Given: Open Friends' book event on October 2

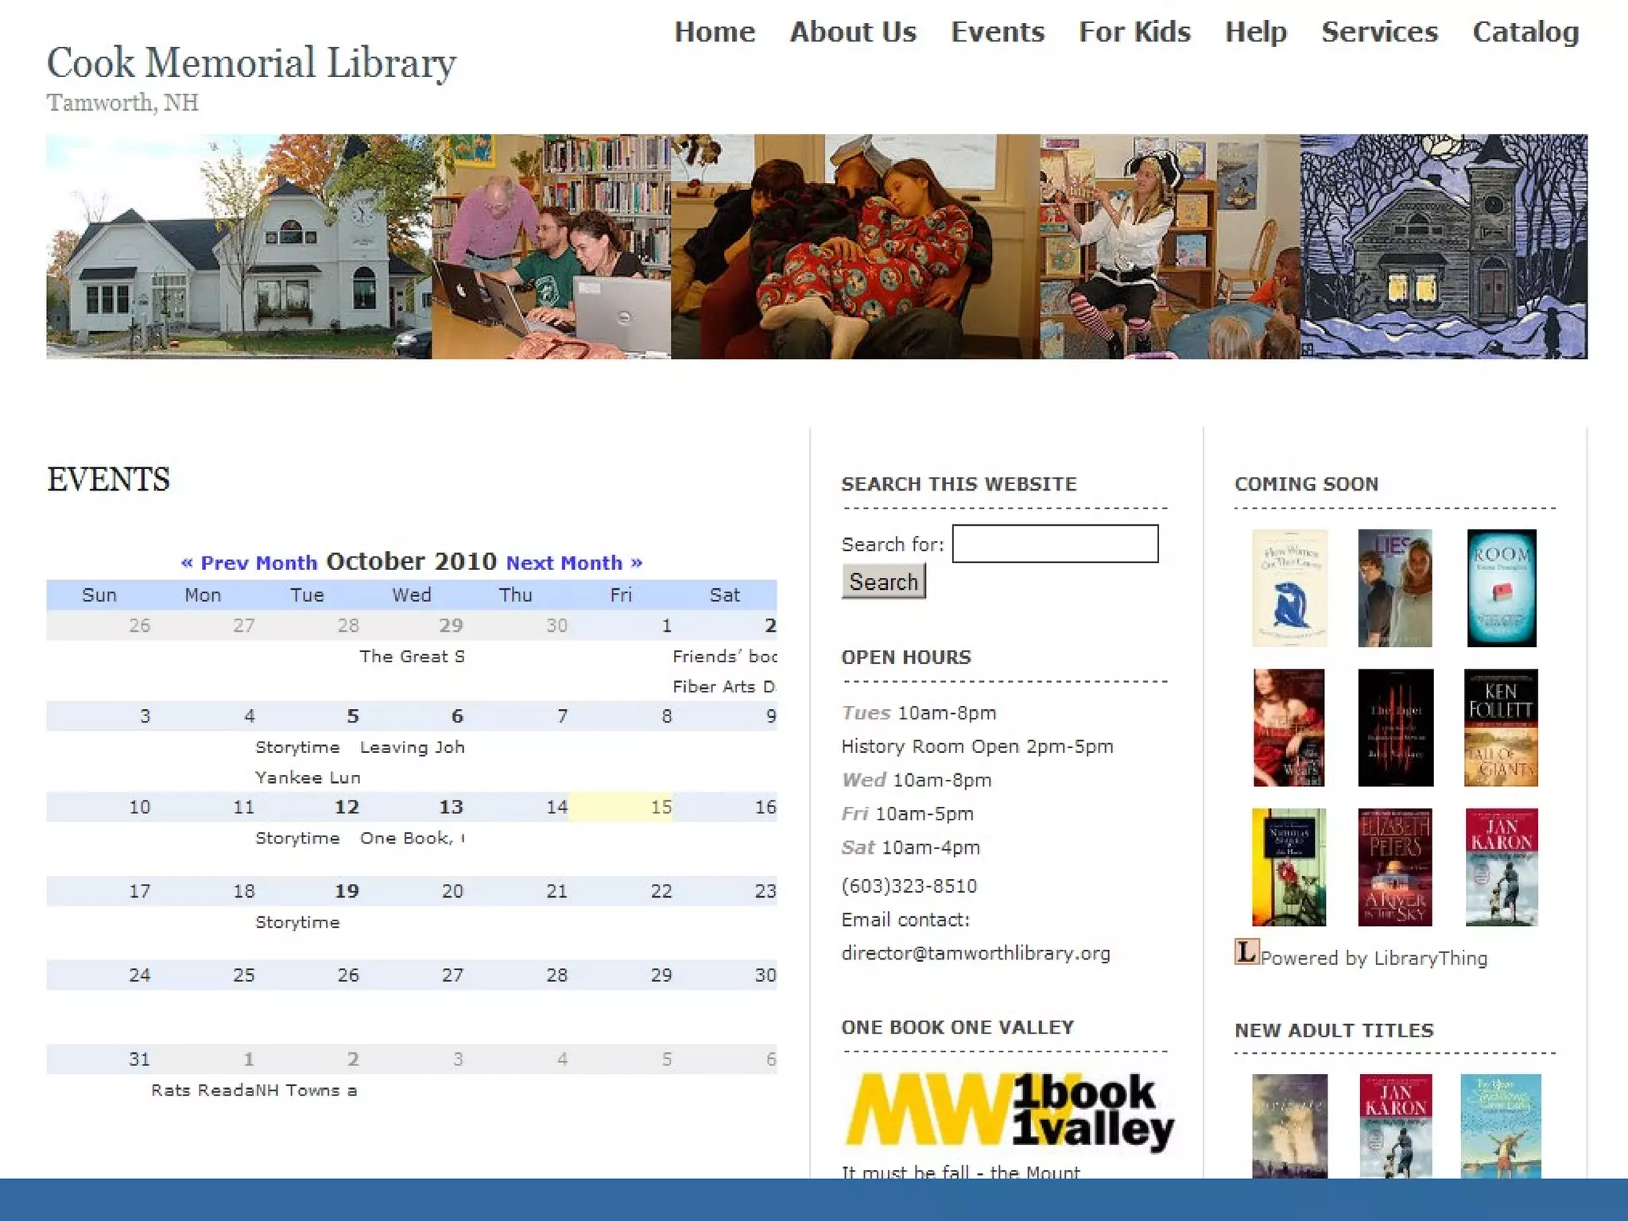Looking at the screenshot, I should tap(723, 657).
